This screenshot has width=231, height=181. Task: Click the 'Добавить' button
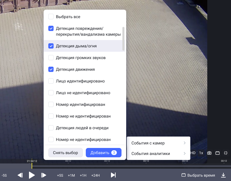tap(103, 153)
